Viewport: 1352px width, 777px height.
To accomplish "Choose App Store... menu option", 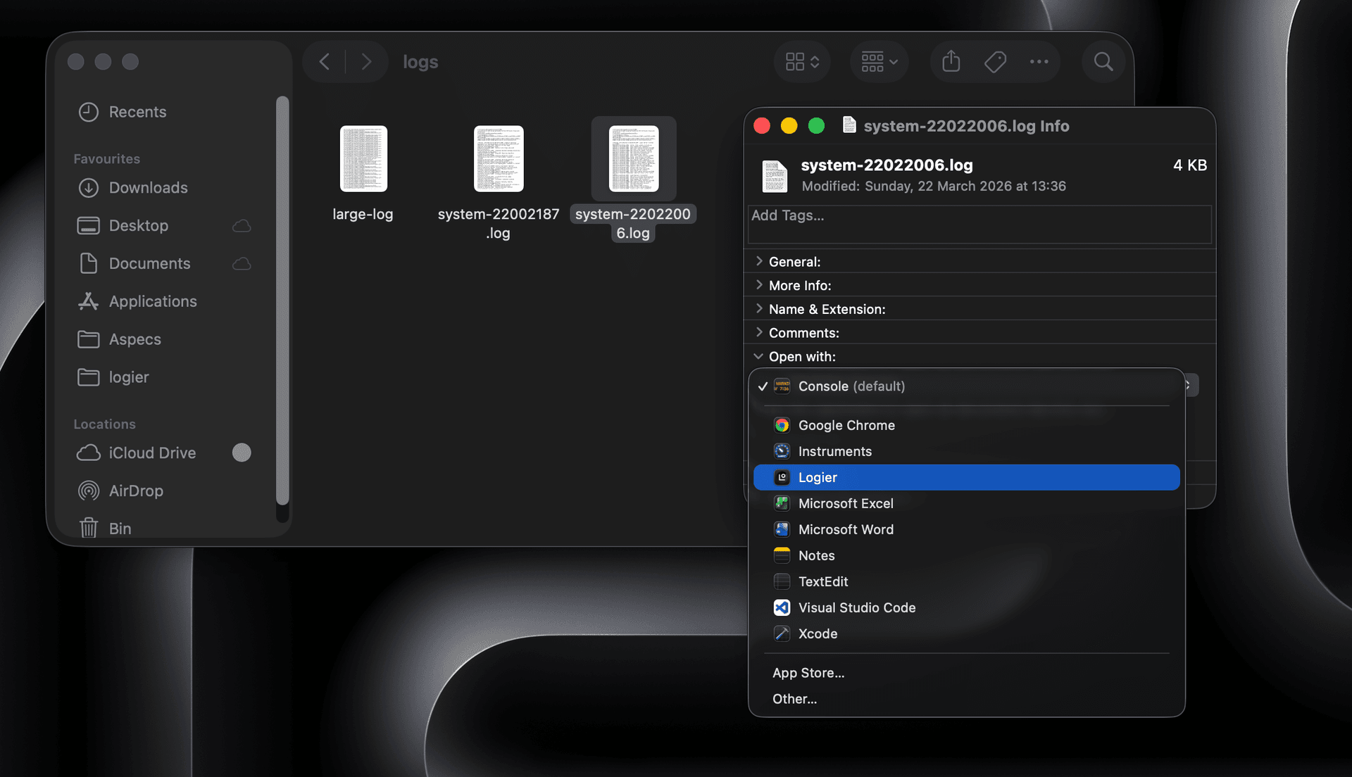I will pos(966,674).
